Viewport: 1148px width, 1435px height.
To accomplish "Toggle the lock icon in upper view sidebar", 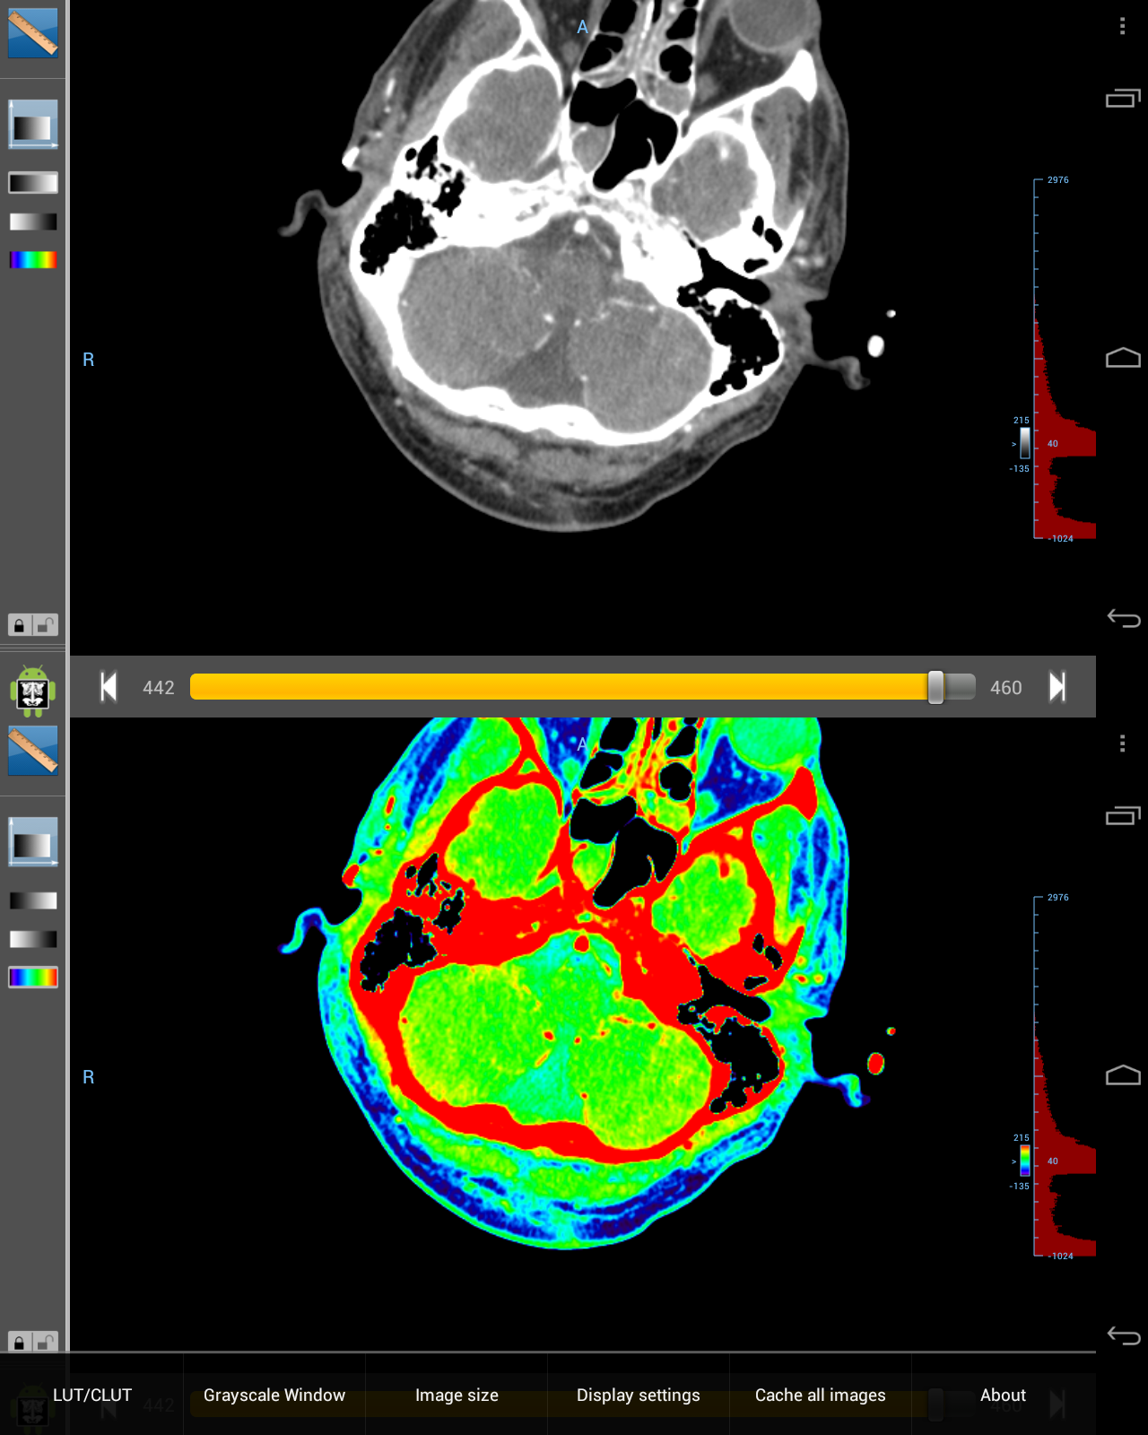I will click(x=20, y=625).
